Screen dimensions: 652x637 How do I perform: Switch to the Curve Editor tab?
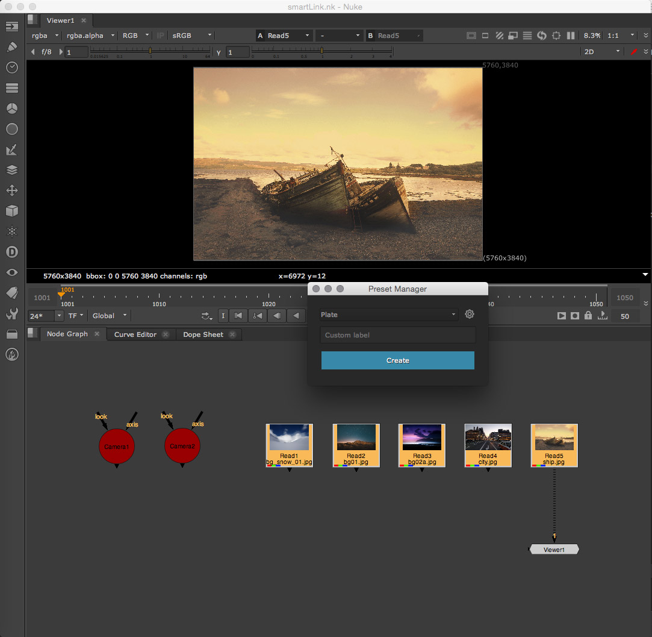135,334
